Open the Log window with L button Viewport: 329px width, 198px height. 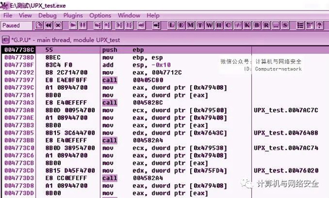point(172,26)
